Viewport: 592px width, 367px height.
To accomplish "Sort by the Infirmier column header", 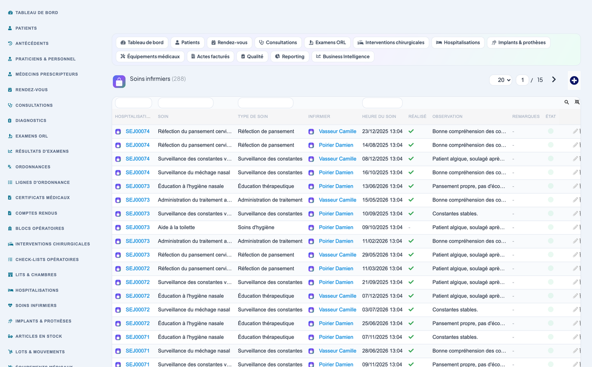I will (x=319, y=117).
